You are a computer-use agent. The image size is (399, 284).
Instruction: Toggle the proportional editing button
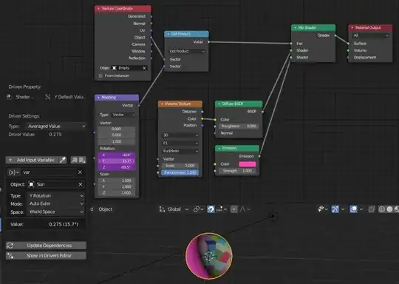click(x=233, y=209)
